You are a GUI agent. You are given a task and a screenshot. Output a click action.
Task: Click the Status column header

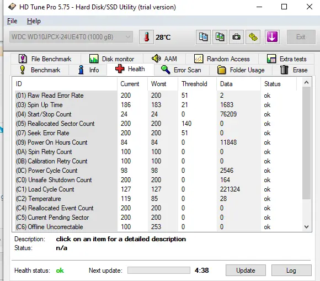click(279, 84)
